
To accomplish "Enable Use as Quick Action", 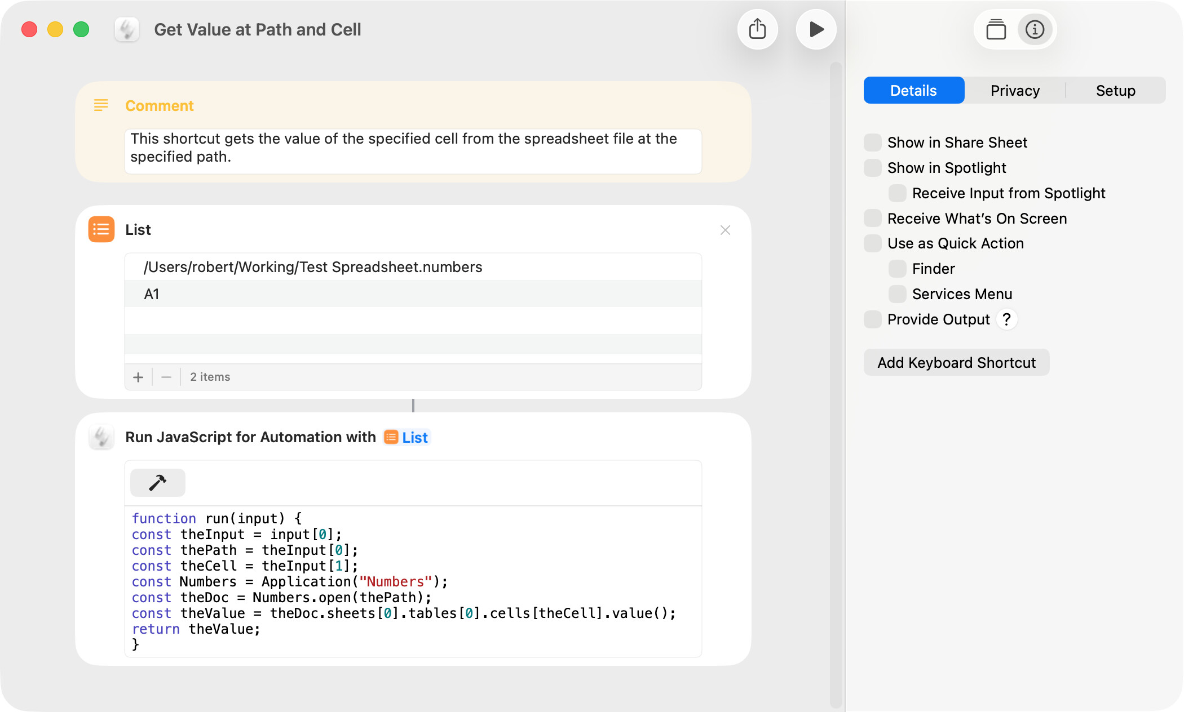I will (x=873, y=243).
